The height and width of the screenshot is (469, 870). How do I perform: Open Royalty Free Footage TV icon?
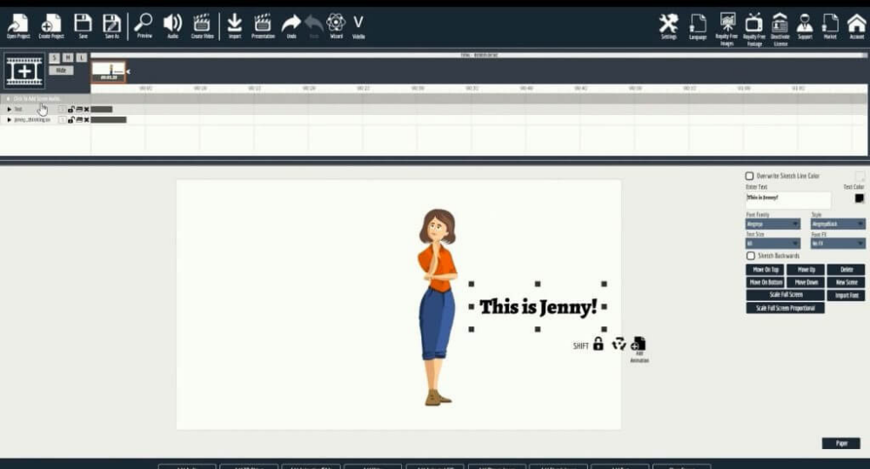[754, 29]
